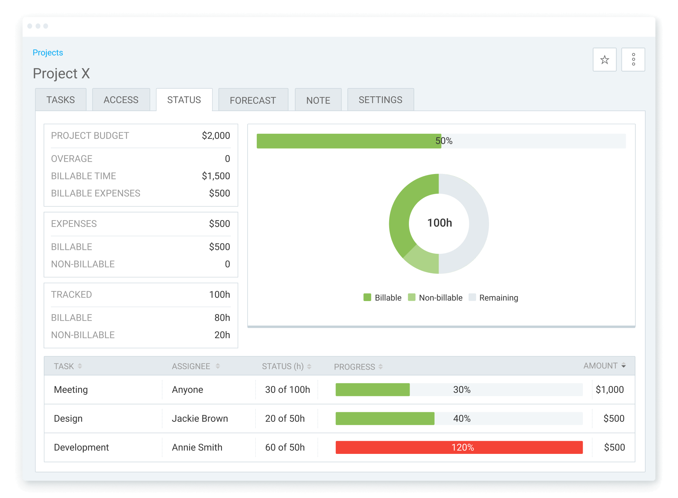
Task: Click the Billable legend color square
Action: pyautogui.click(x=367, y=297)
